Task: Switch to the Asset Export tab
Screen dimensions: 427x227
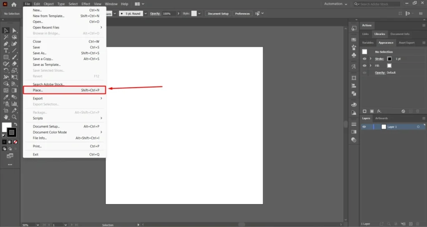Action: point(407,43)
